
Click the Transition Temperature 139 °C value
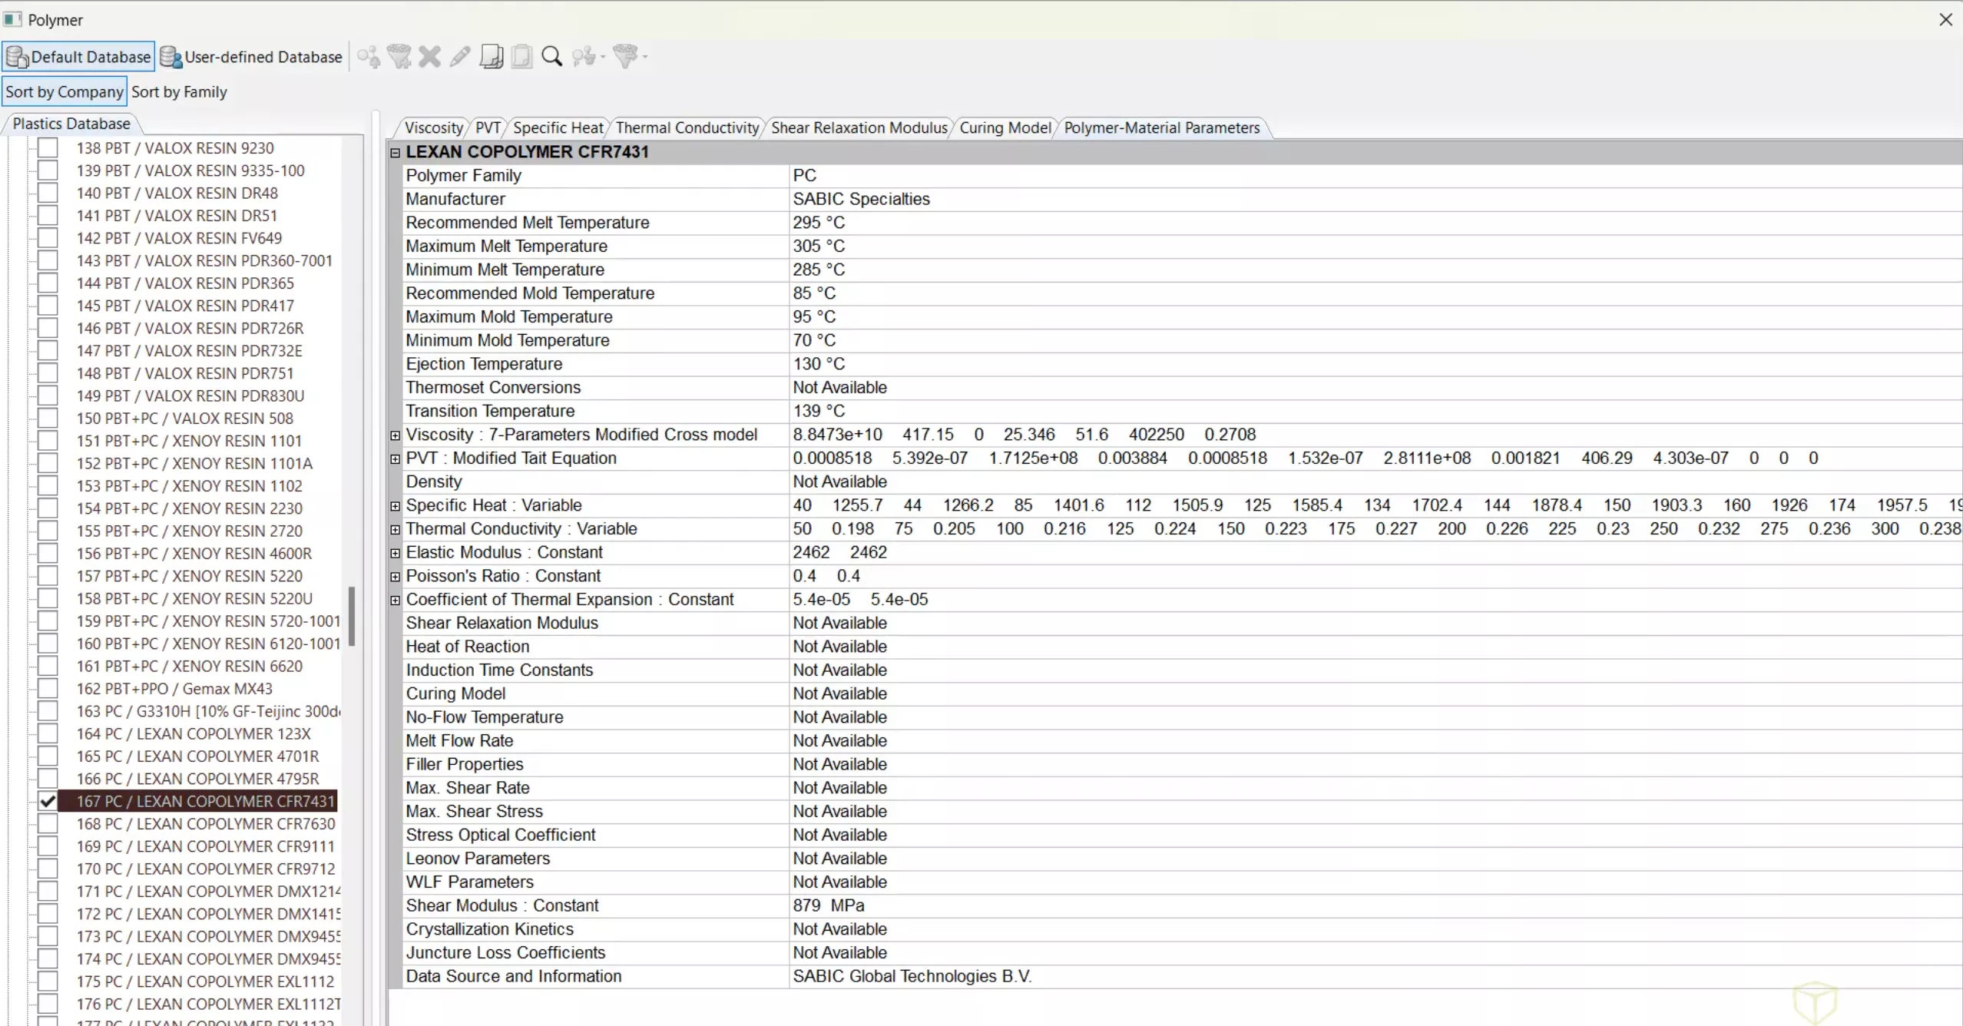[819, 411]
